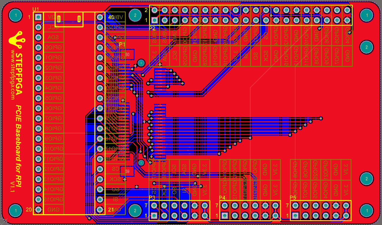The width and height of the screenshot is (382, 225).
Task: Select U1 pad next to SCK label
Action: tap(100, 179)
